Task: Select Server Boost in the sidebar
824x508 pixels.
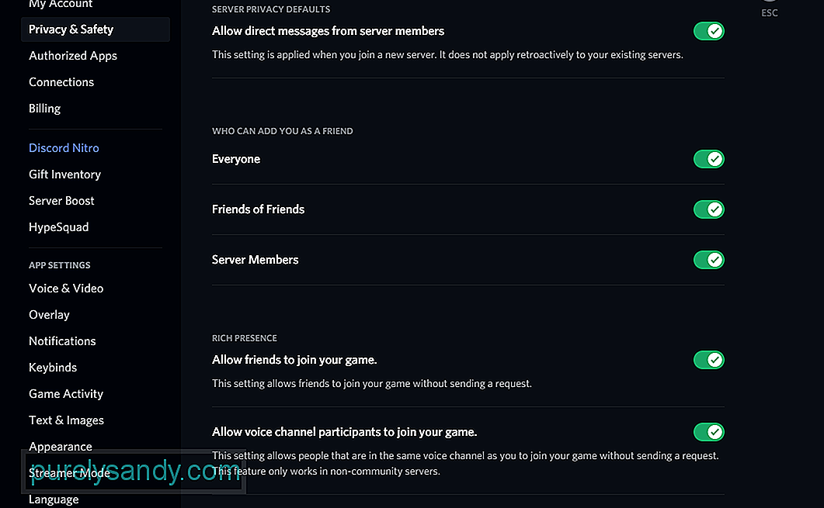Action: tap(61, 200)
